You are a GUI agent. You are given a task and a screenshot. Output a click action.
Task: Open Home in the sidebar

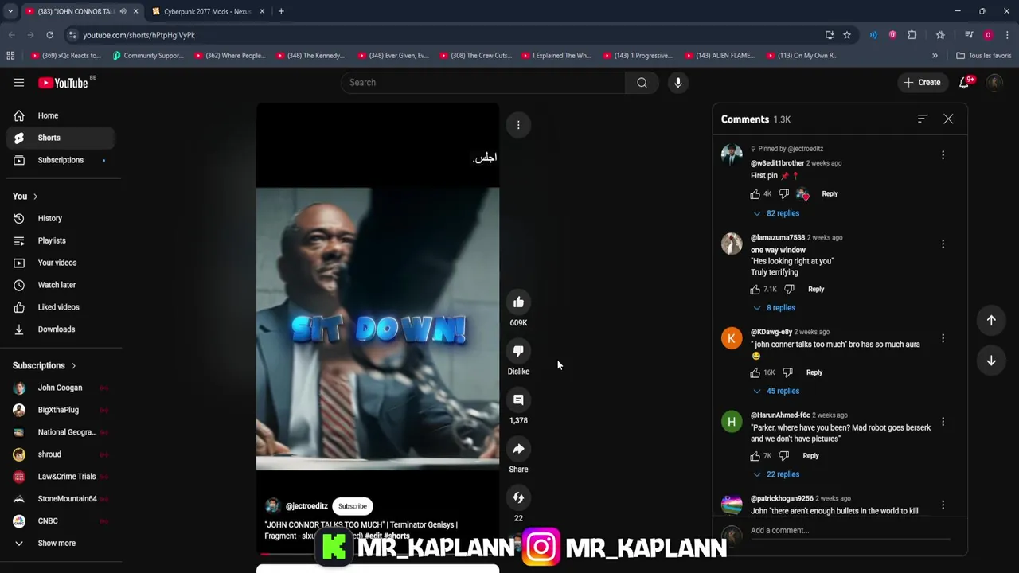tap(61, 116)
